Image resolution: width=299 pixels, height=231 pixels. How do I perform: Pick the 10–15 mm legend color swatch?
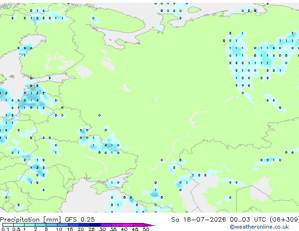pyautogui.click(x=63, y=225)
